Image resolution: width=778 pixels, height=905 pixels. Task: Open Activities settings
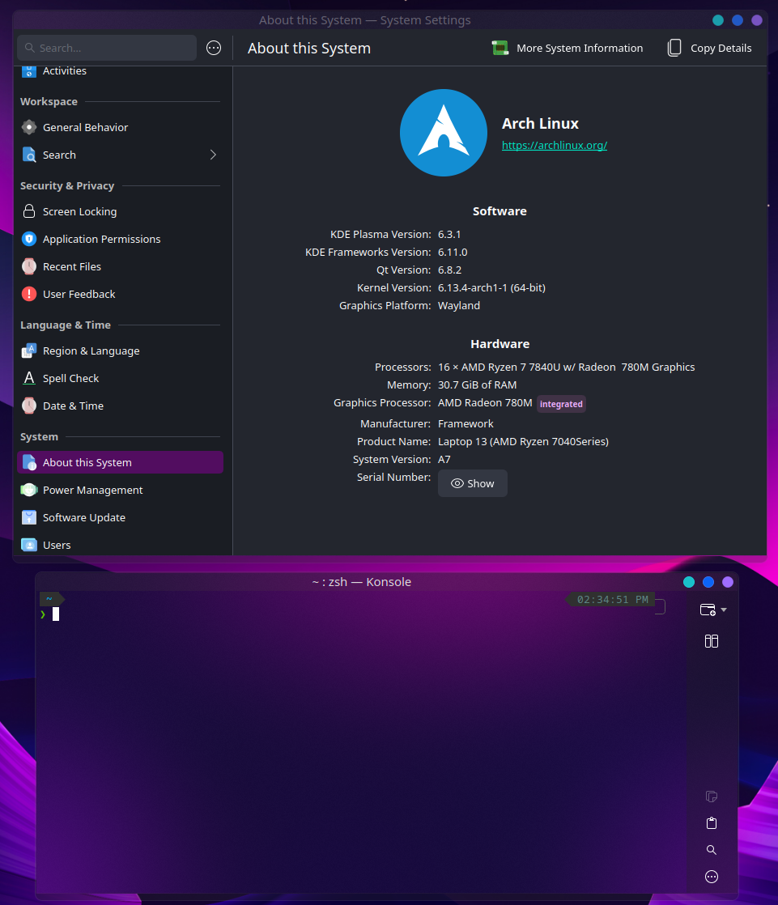point(120,71)
